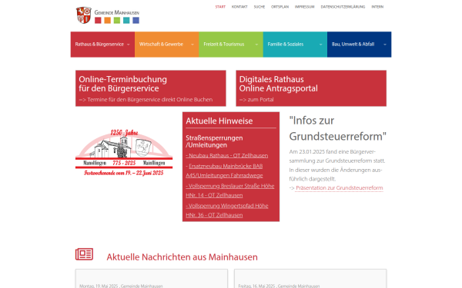
Task: Expand Bau, Umwelt & Abfall dropdown arrow
Action: [385, 45]
